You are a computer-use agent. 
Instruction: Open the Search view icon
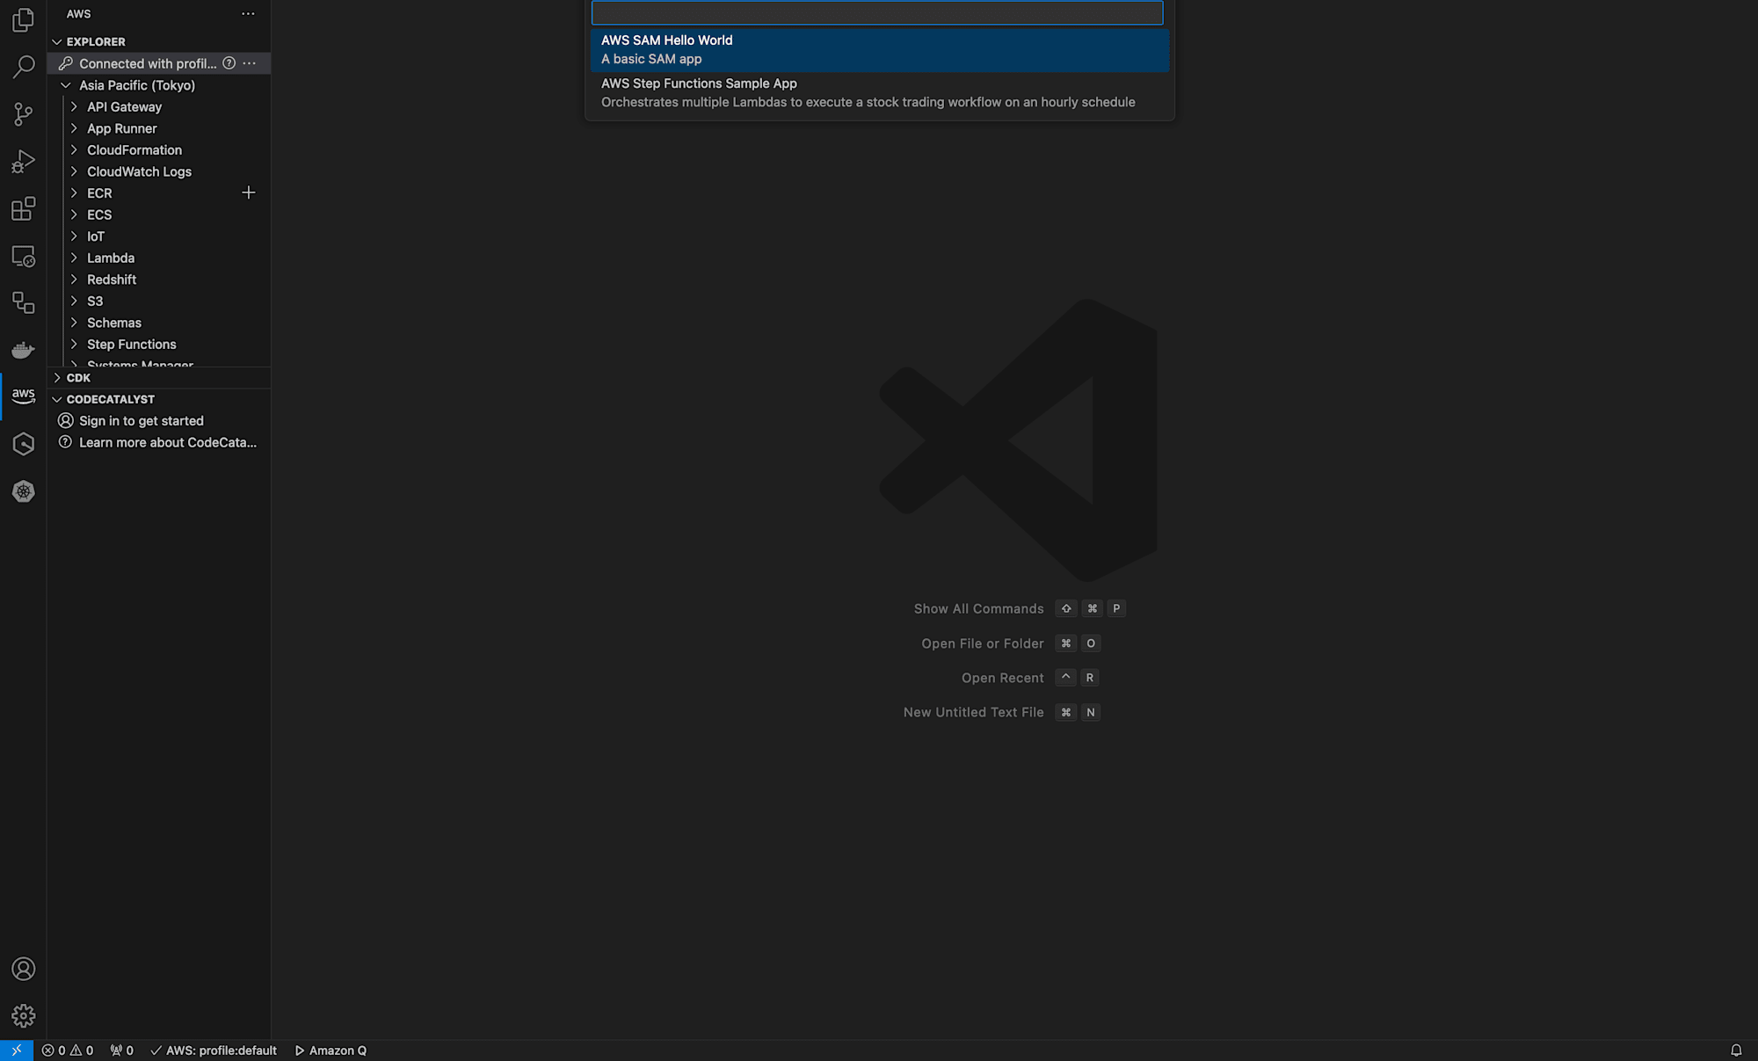(24, 67)
